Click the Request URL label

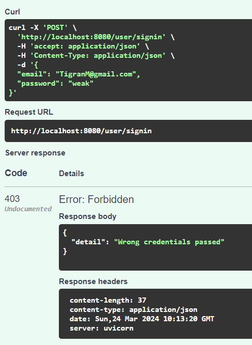tap(29, 112)
